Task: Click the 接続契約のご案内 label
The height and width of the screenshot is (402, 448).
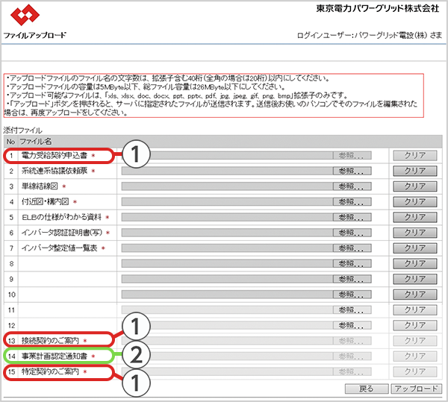Action: [50, 341]
